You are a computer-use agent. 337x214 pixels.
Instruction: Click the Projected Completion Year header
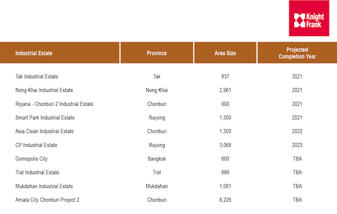[x=297, y=53]
